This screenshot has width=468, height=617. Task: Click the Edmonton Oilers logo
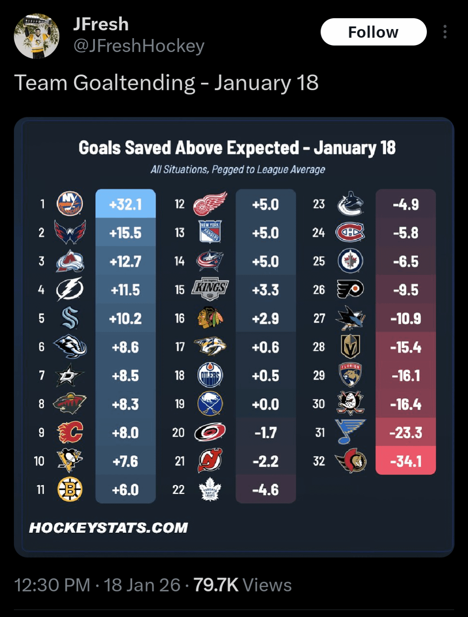pos(210,375)
